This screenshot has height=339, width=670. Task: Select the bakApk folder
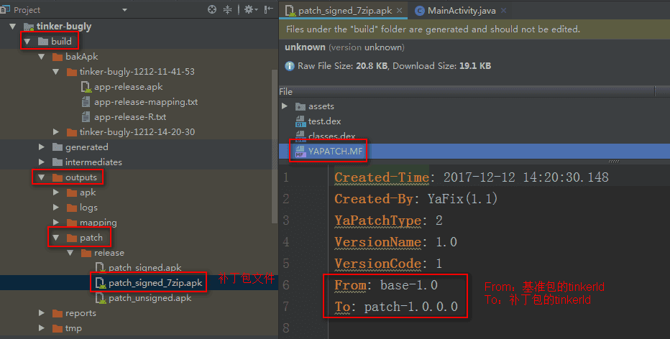(x=82, y=56)
